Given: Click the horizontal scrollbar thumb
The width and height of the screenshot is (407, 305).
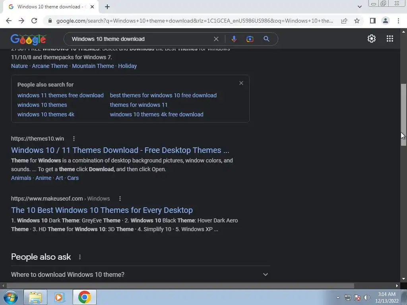Looking at the screenshot, I should coord(180,286).
